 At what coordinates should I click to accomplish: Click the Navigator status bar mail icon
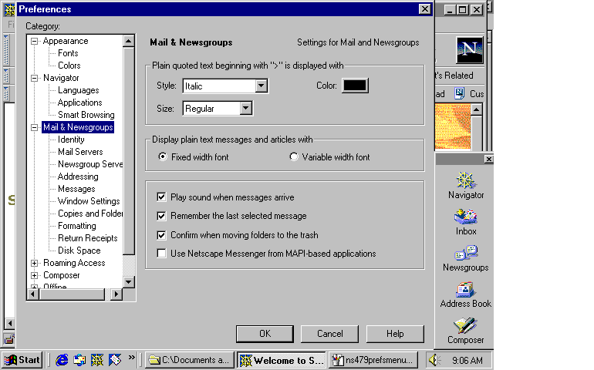coord(9,339)
